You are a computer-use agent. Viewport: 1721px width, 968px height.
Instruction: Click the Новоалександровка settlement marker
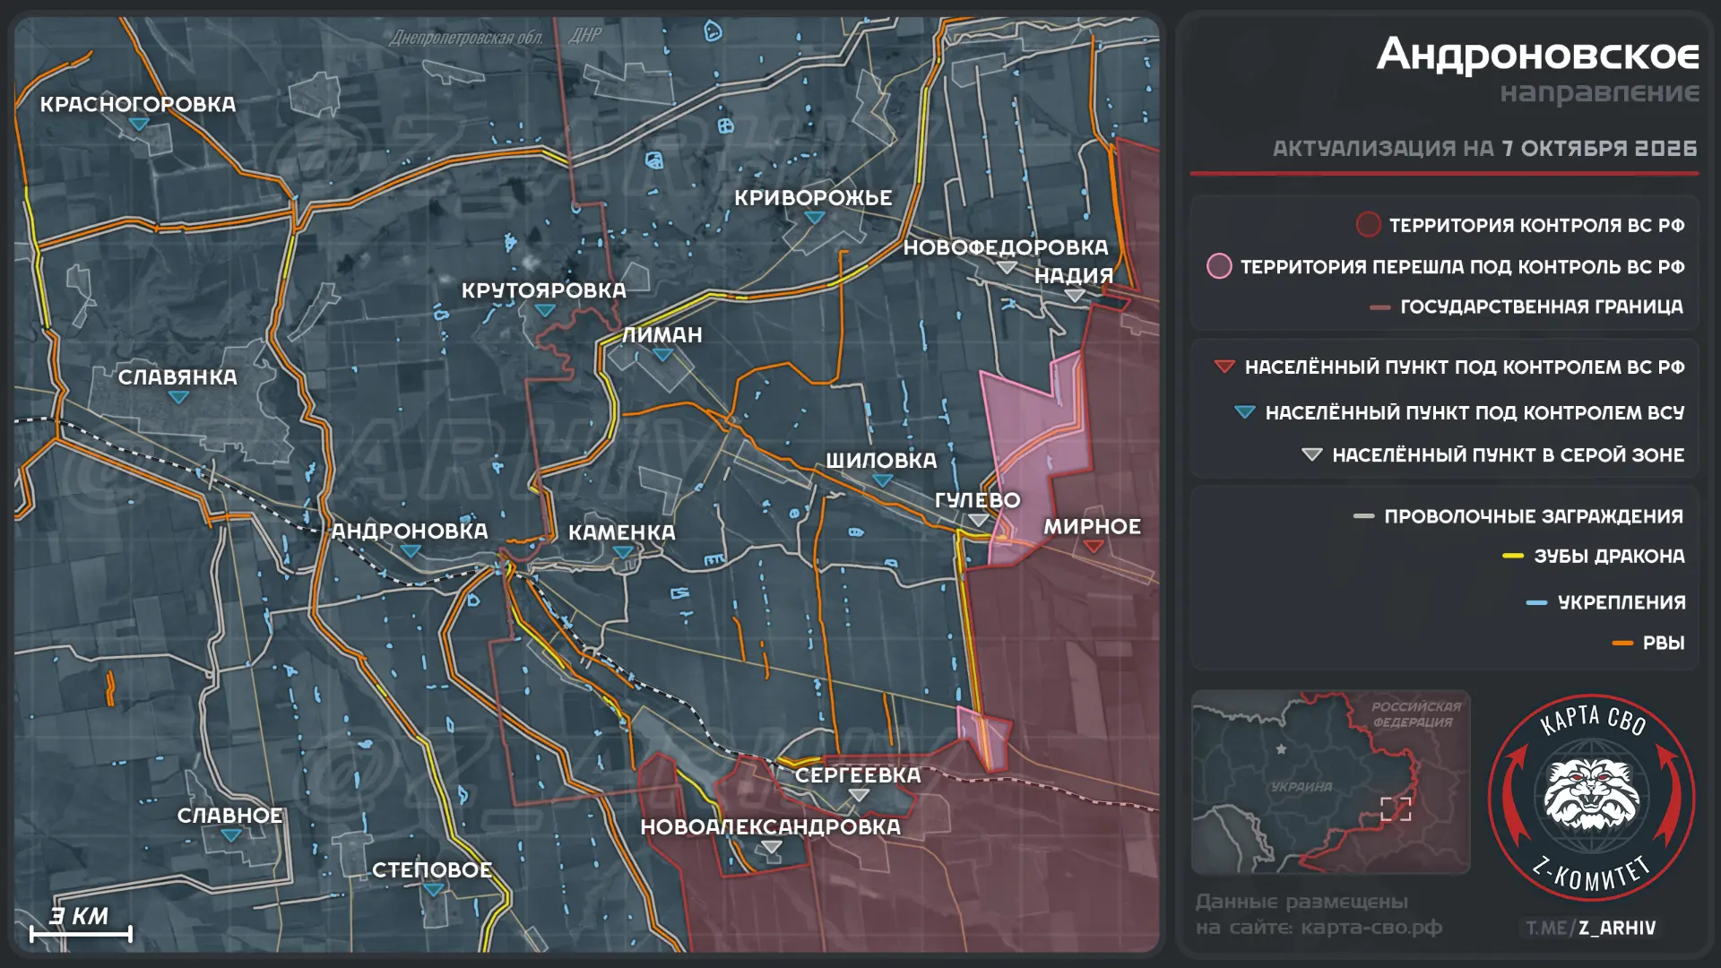pos(771,847)
